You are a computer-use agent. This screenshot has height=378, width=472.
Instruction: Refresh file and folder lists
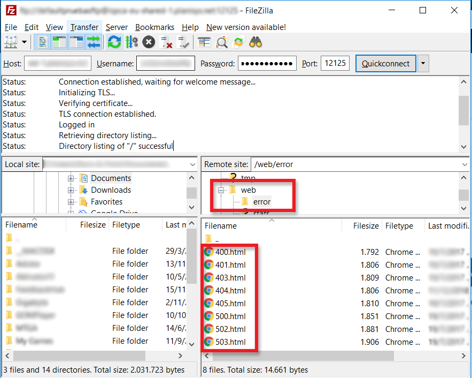coord(114,42)
